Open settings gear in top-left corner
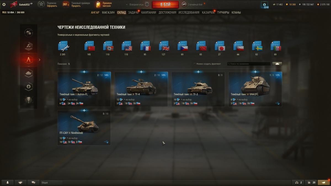This screenshot has height=186, width=331. (4, 4)
